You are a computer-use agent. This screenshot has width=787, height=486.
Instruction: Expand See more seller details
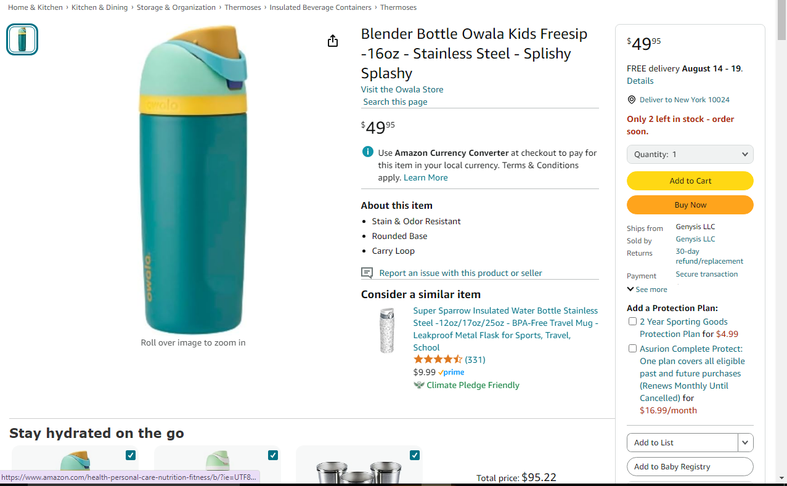[646, 290]
